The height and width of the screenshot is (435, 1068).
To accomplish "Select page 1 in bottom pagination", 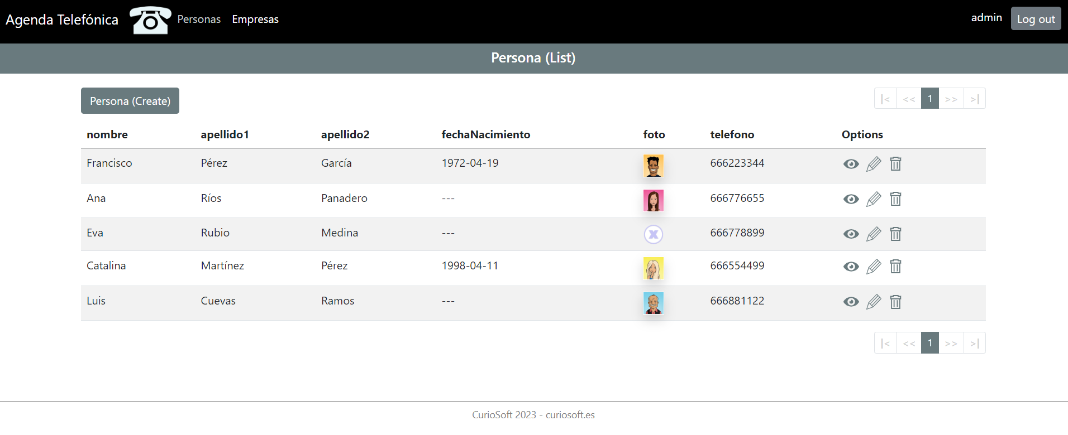I will (929, 343).
